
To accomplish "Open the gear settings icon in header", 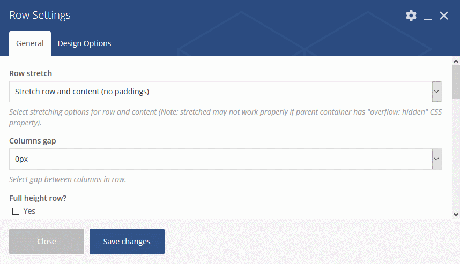I will tap(411, 16).
